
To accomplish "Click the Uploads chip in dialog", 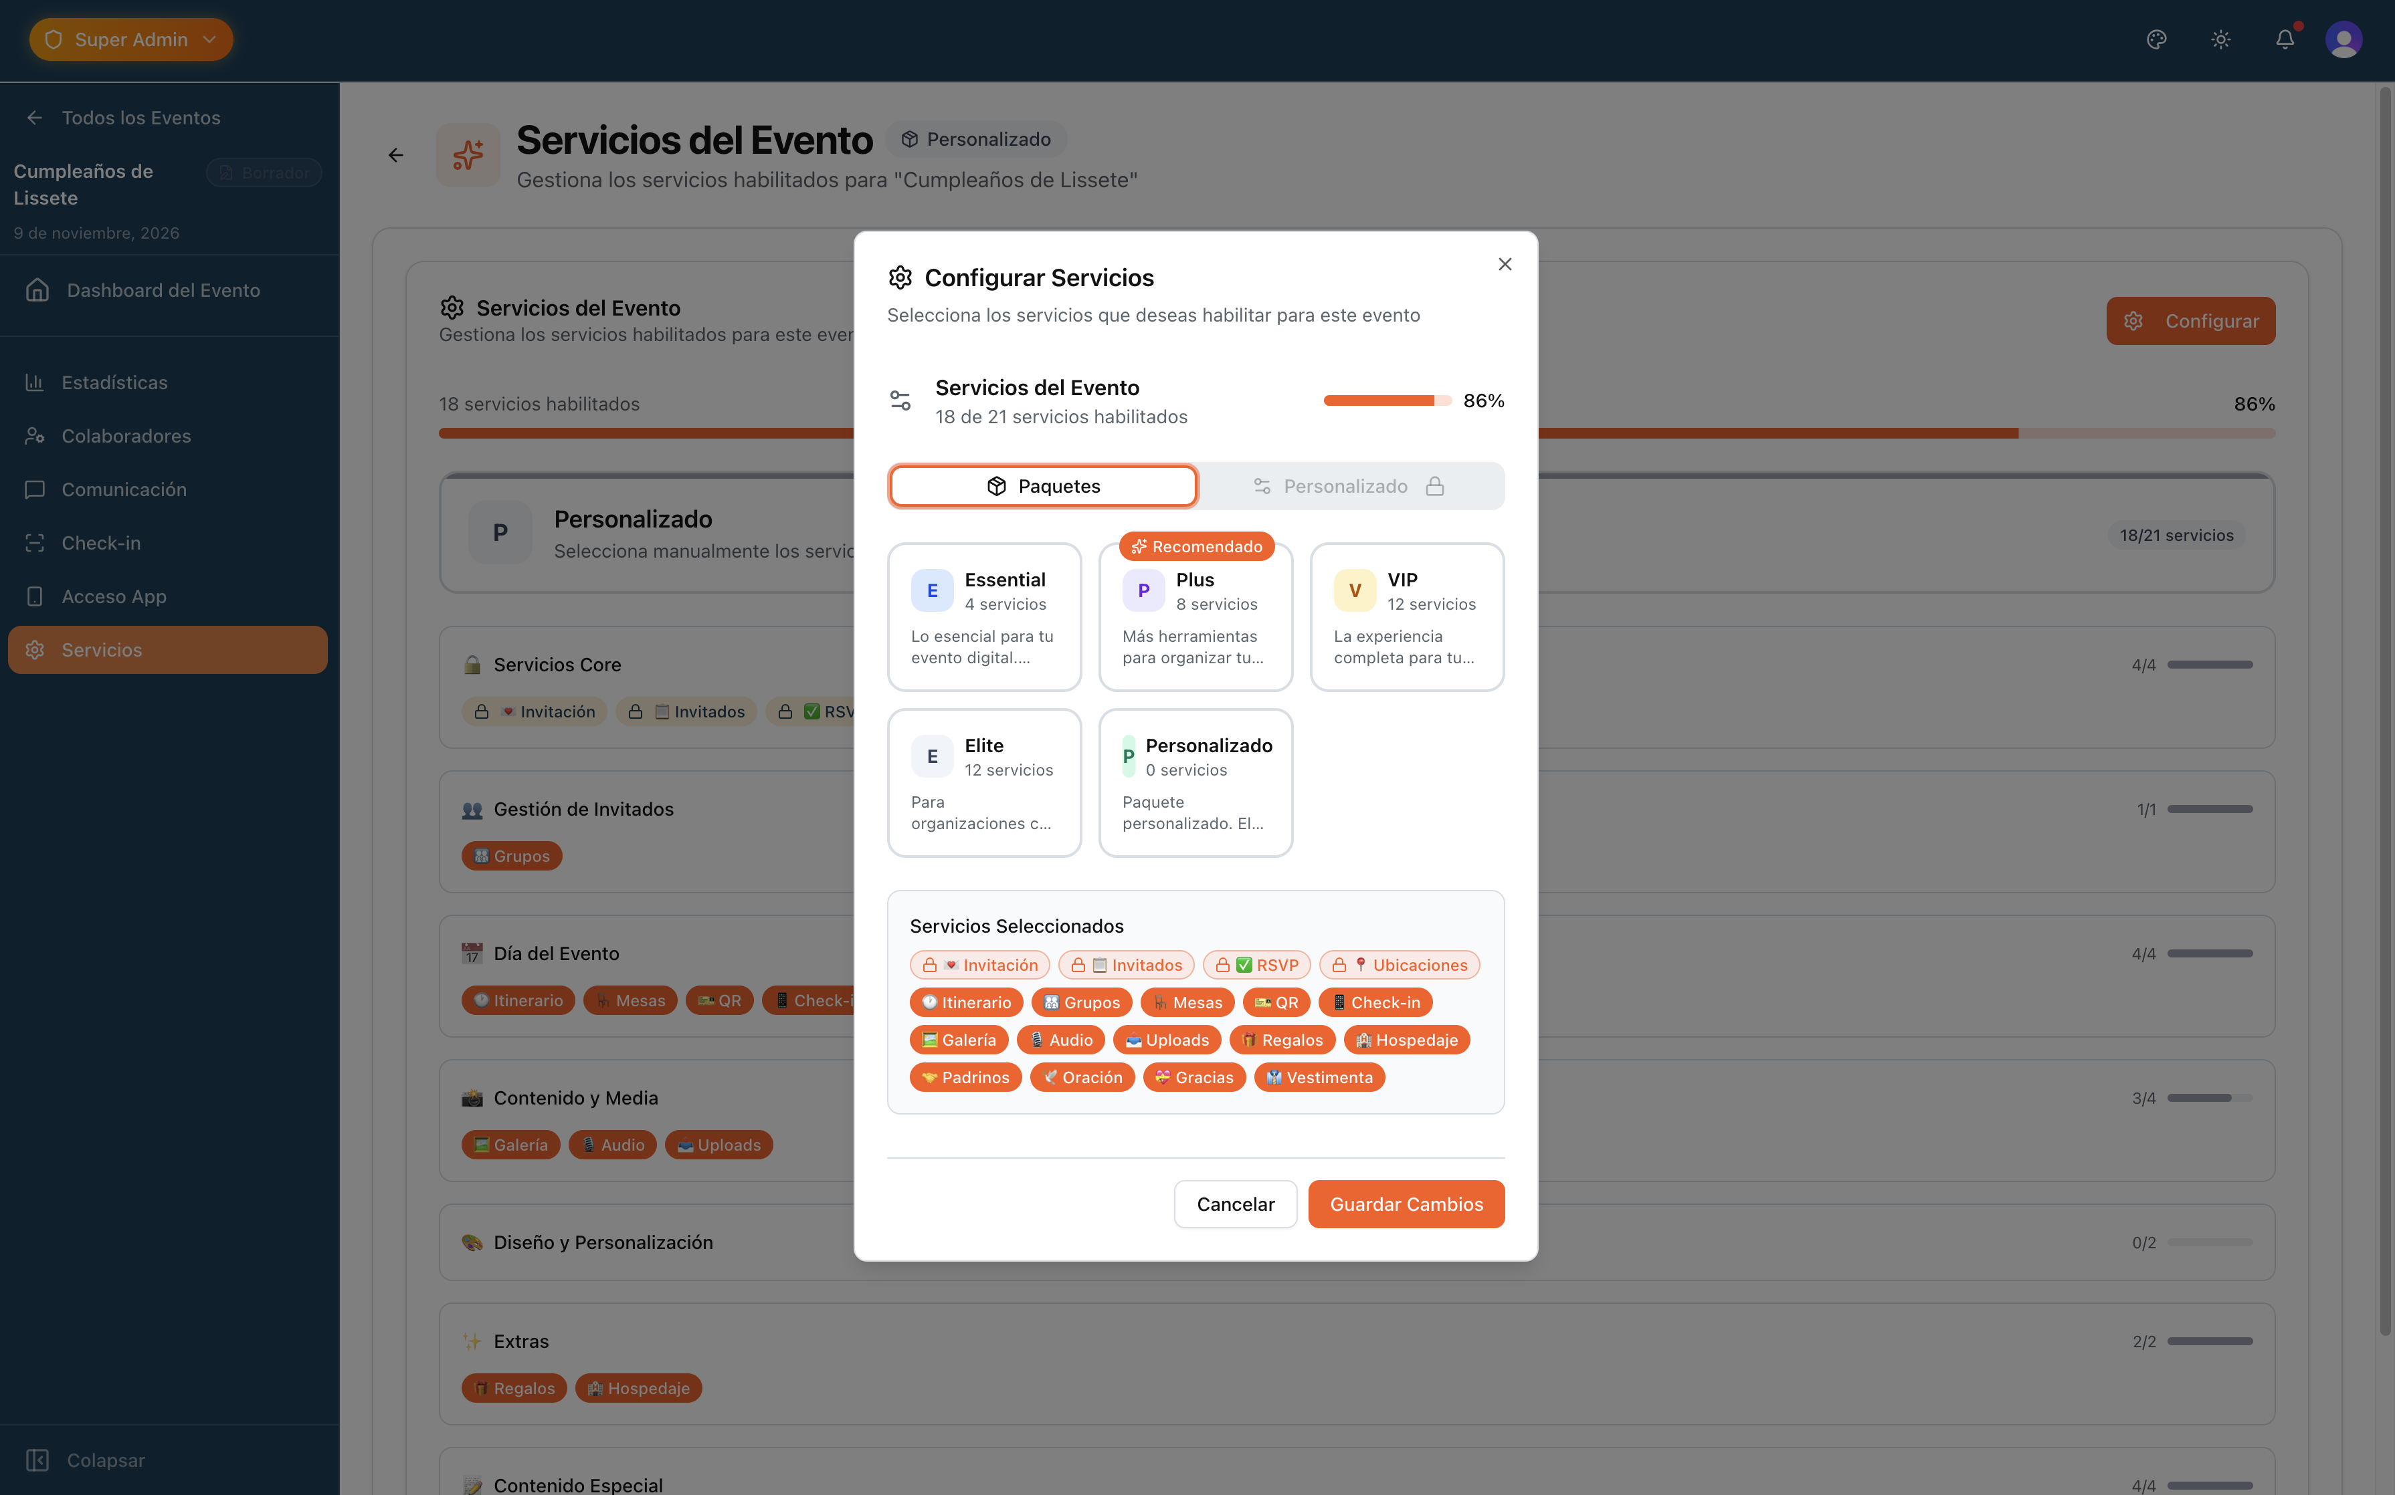I will [x=1166, y=1040].
